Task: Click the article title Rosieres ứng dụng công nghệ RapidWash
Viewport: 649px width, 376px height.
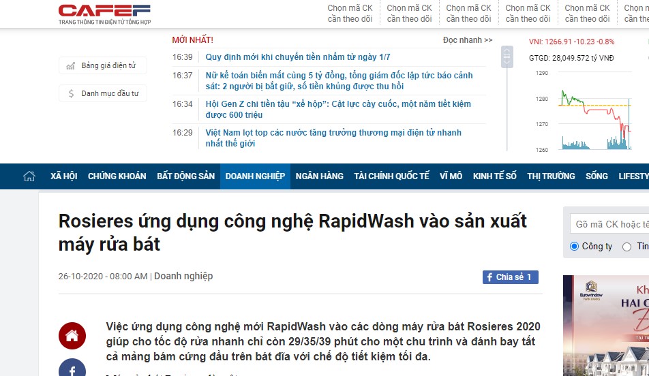Action: [x=292, y=233]
